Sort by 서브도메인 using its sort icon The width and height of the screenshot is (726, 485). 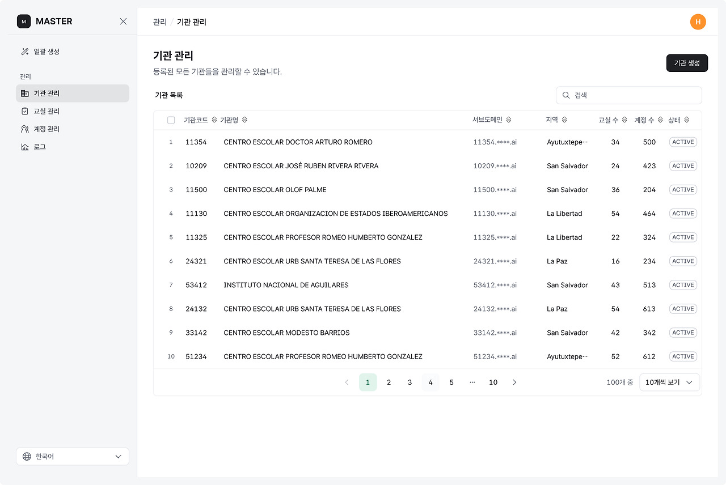tap(509, 120)
